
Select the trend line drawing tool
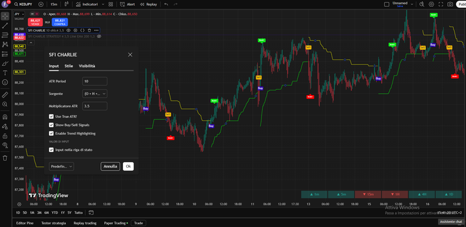click(5, 26)
